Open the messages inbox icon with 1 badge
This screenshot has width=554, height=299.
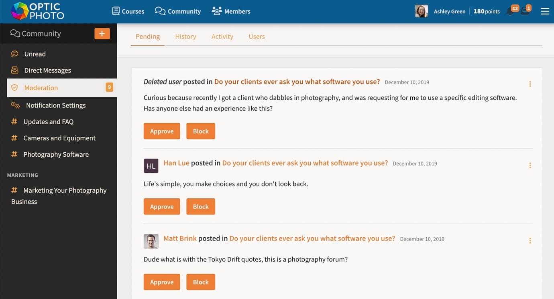click(x=526, y=10)
